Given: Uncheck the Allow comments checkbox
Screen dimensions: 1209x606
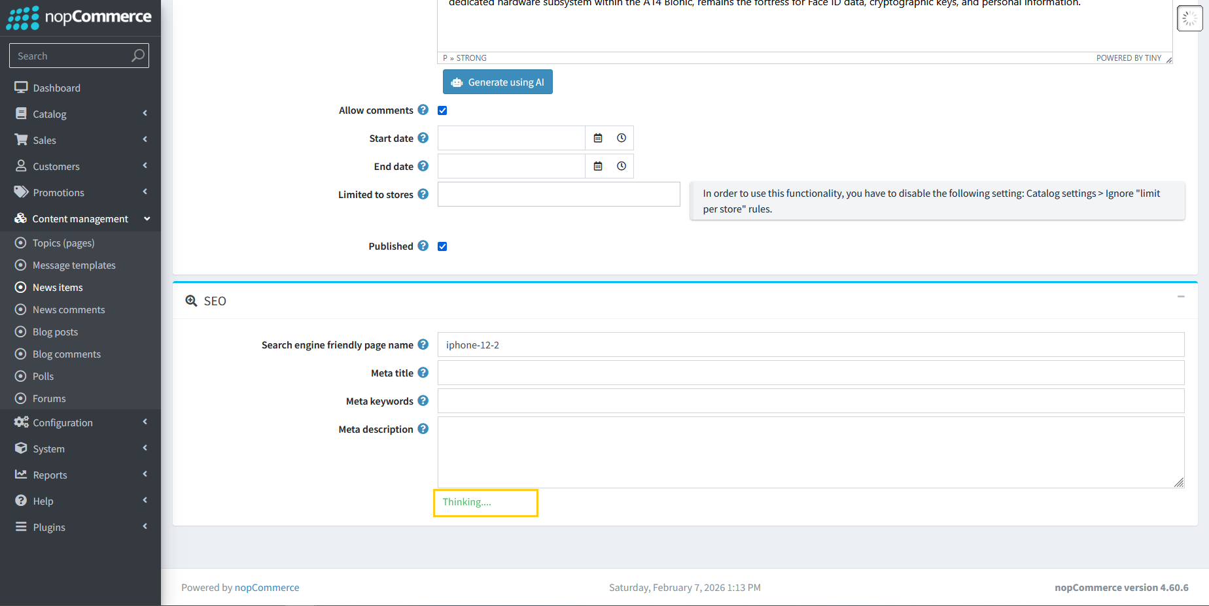Looking at the screenshot, I should point(442,110).
